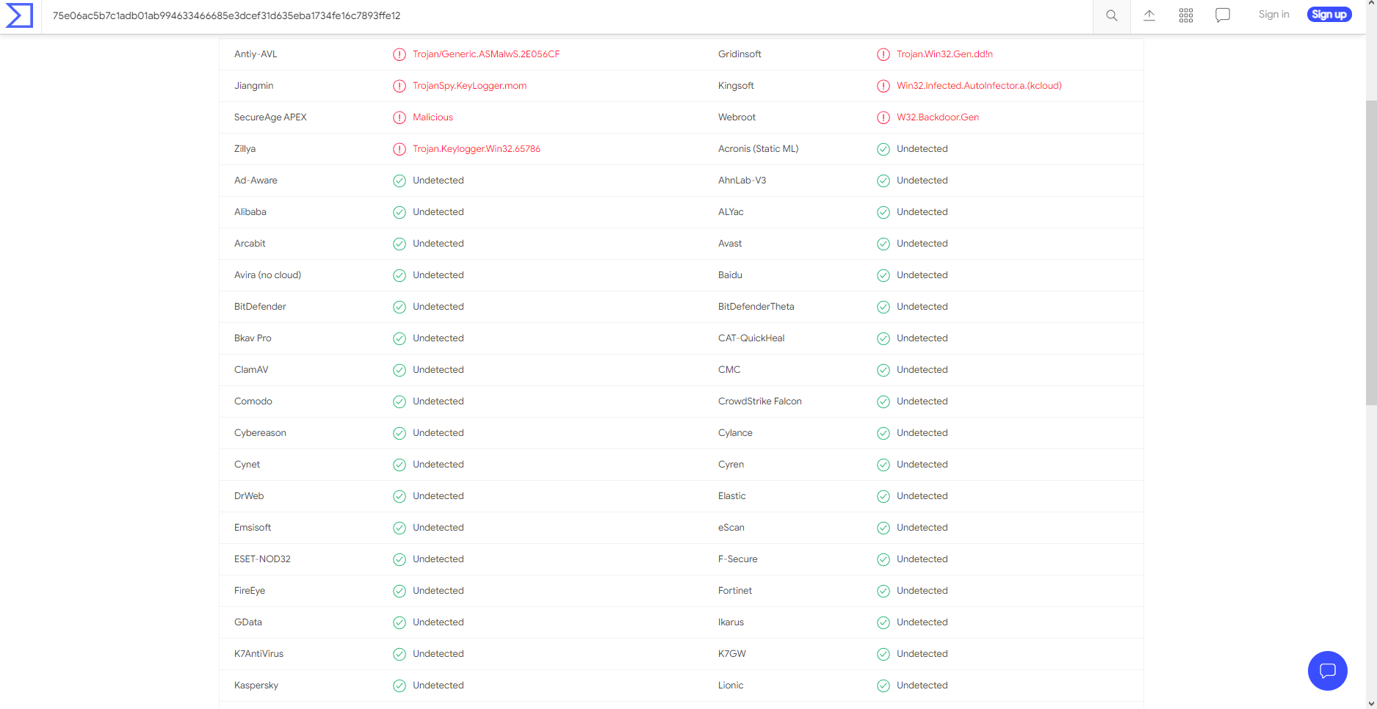The height and width of the screenshot is (709, 1377).
Task: Click the green check icon for Avast
Action: click(883, 244)
